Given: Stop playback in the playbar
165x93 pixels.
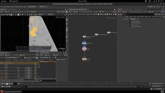Looking at the screenshot, I should click(x=7, y=84).
